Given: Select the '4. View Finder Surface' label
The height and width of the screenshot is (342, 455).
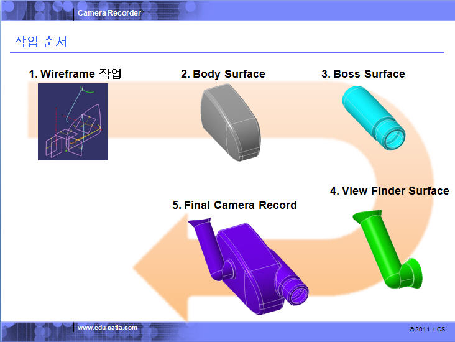Looking at the screenshot, I should 389,191.
